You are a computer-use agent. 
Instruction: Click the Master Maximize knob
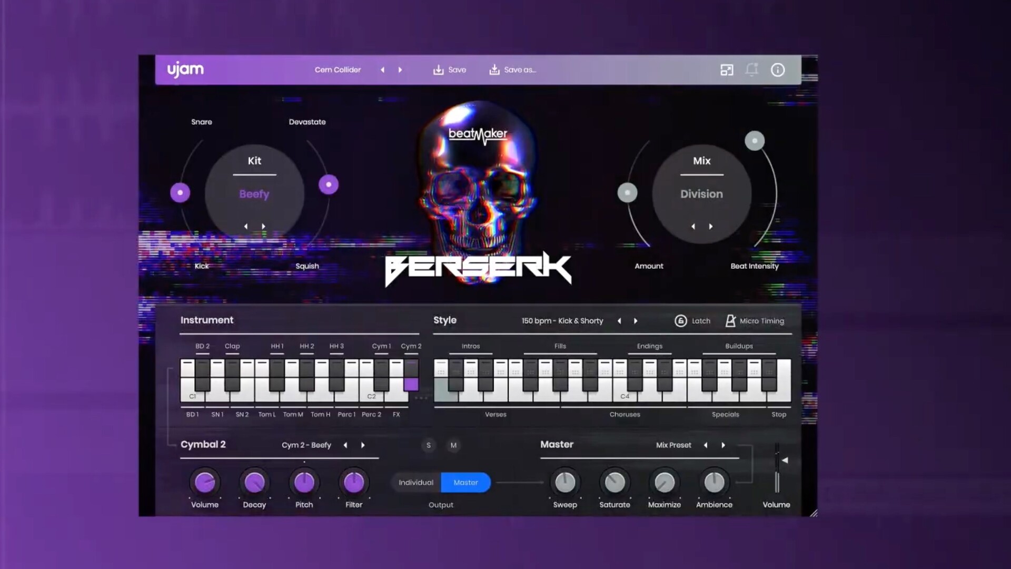pyautogui.click(x=665, y=483)
